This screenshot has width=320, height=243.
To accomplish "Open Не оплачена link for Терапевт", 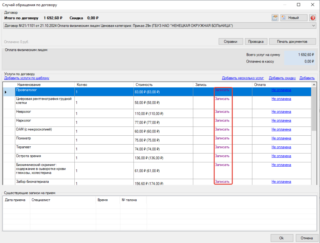I will [x=281, y=147].
